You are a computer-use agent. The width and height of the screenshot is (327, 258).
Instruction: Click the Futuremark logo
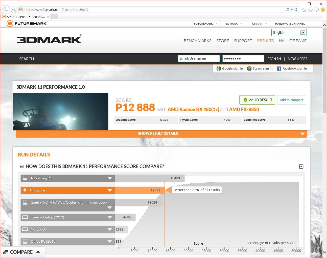[x=27, y=23]
